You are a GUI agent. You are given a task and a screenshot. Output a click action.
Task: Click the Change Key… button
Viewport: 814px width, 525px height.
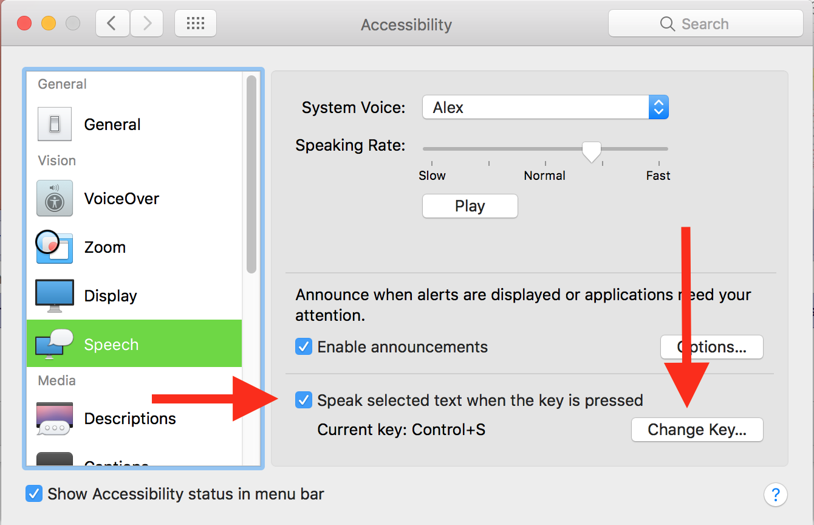(x=697, y=430)
